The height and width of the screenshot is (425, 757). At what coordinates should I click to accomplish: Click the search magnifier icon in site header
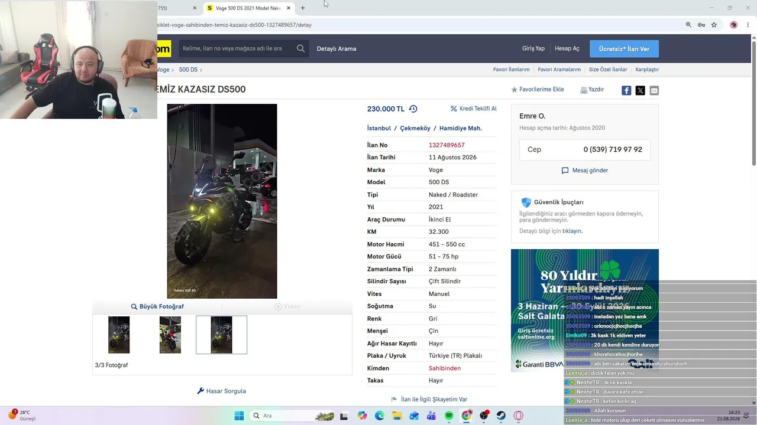pos(301,48)
